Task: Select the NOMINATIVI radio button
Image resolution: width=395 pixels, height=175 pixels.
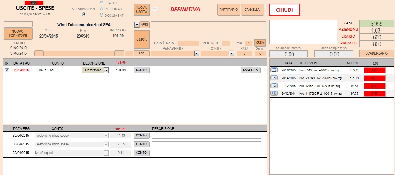Action: [x=84, y=14]
